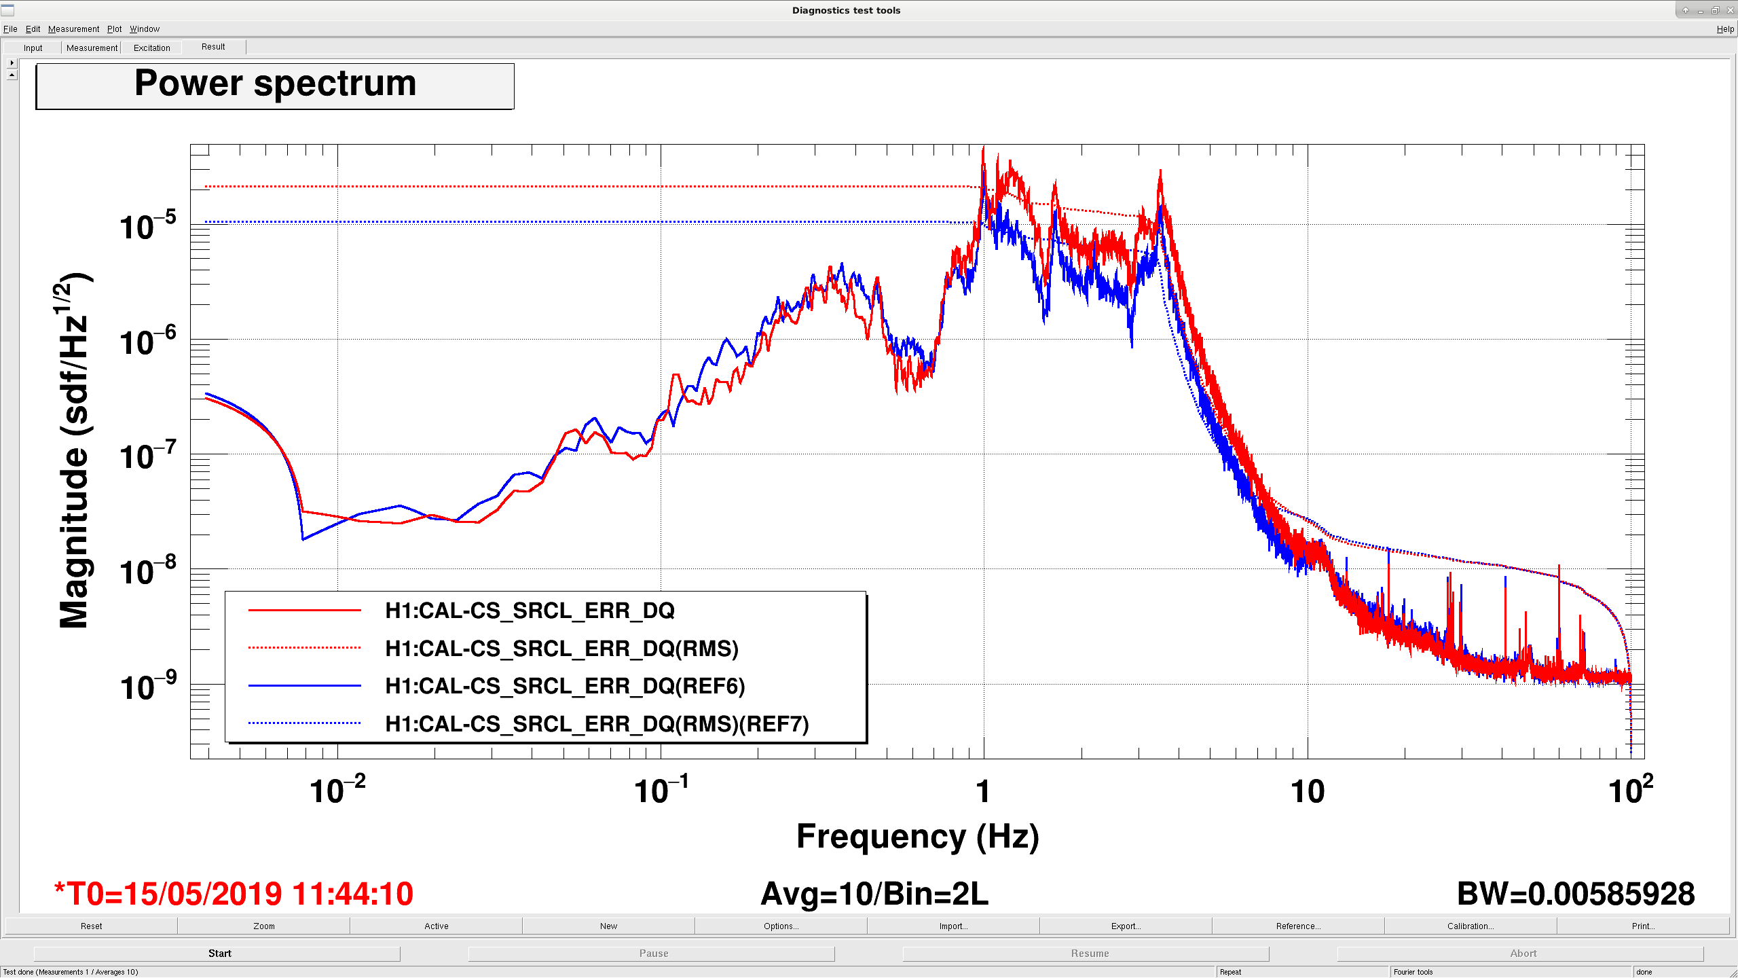Open the File menu
The image size is (1738, 978).
[x=10, y=29]
